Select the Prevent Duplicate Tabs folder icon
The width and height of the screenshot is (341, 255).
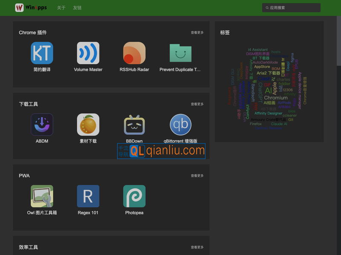(x=180, y=53)
